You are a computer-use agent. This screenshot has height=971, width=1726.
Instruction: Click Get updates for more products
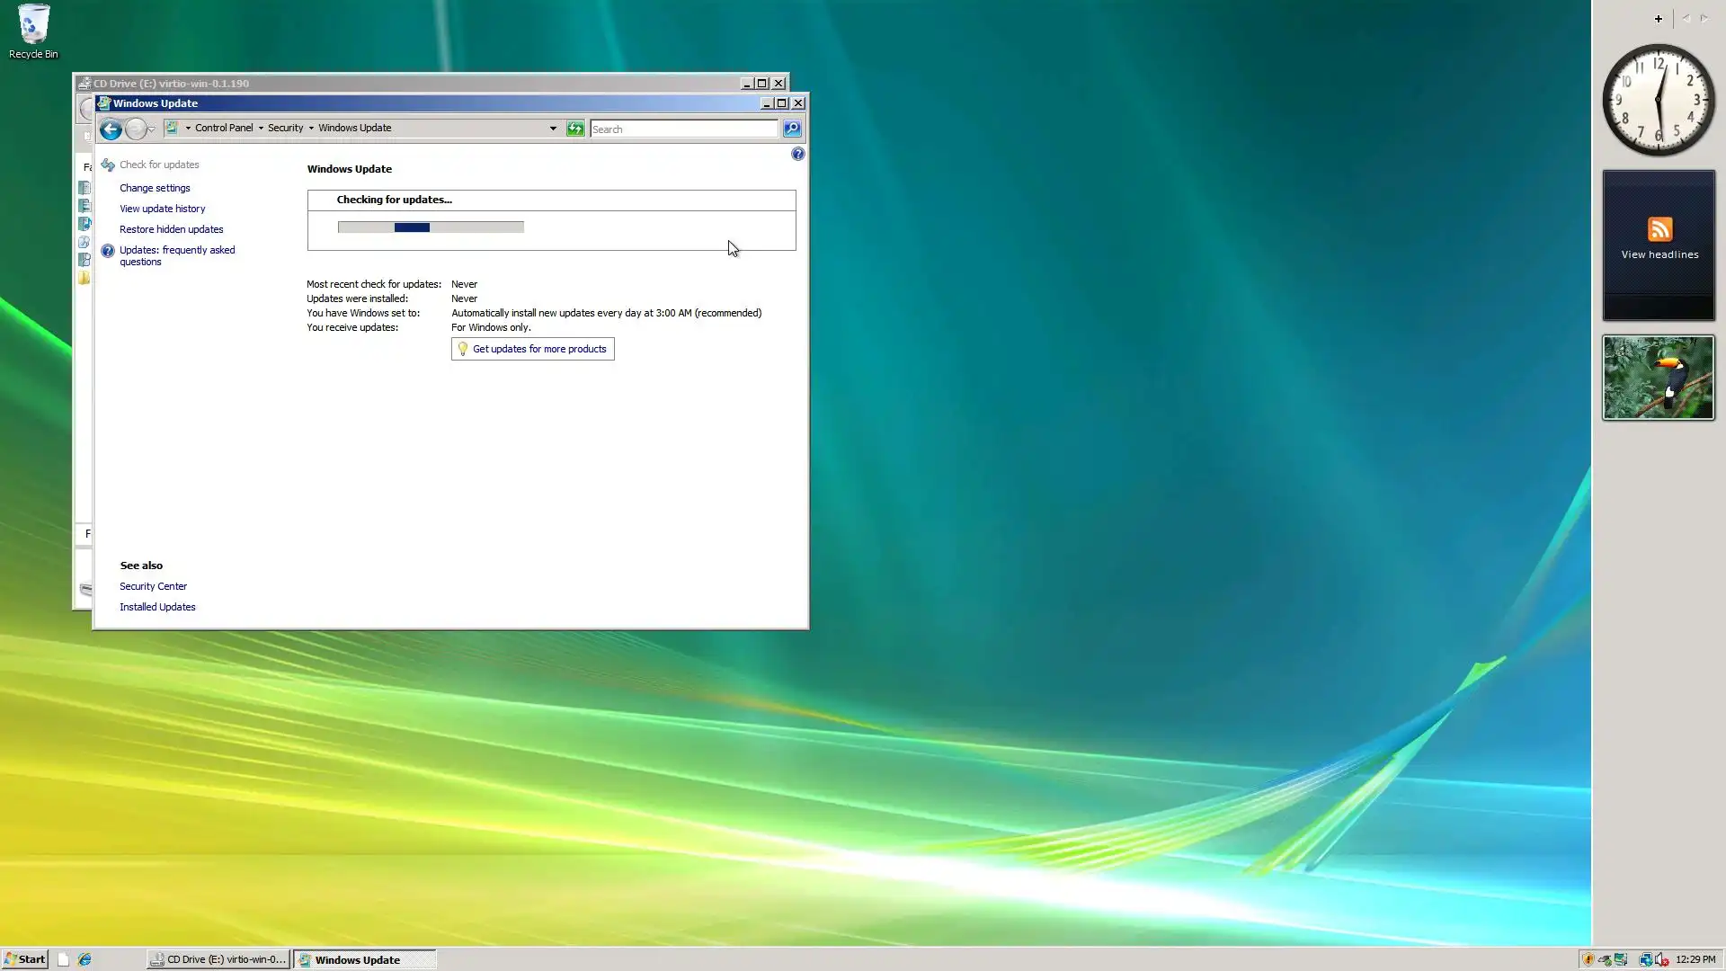[x=538, y=349]
